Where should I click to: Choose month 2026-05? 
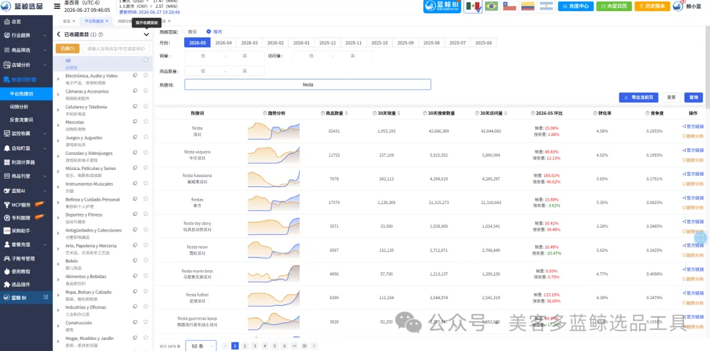[x=197, y=43]
